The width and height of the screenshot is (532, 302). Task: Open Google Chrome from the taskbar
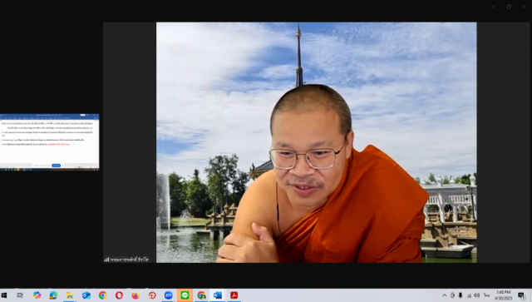click(x=102, y=295)
